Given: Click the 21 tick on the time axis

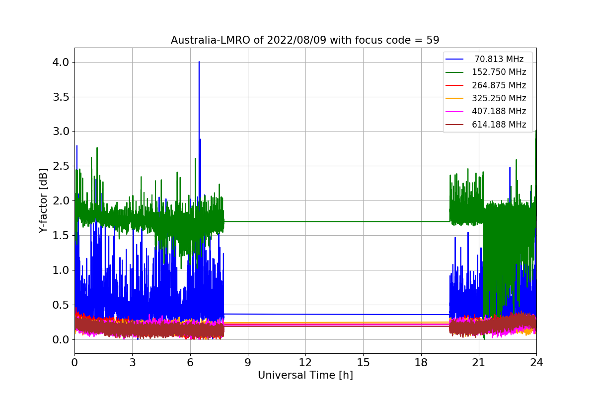Looking at the screenshot, I should pos(479,362).
